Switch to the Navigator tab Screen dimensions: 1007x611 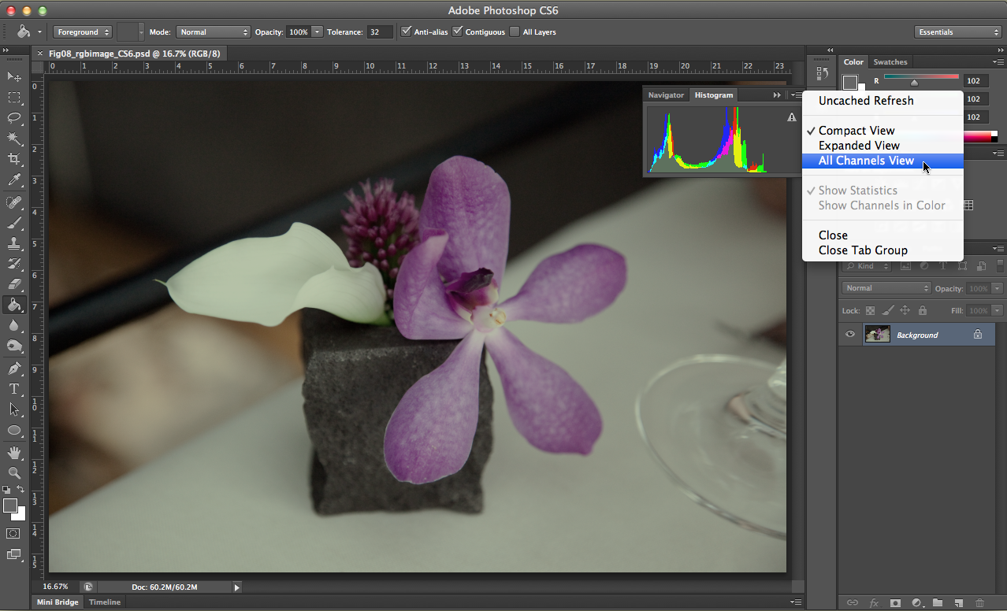(x=666, y=95)
